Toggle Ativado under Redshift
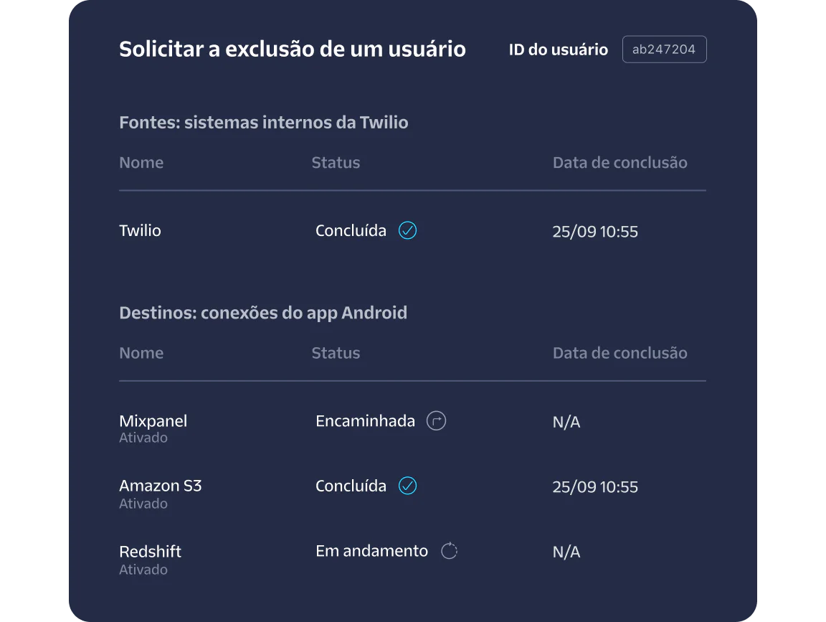826x622 pixels. tap(143, 569)
